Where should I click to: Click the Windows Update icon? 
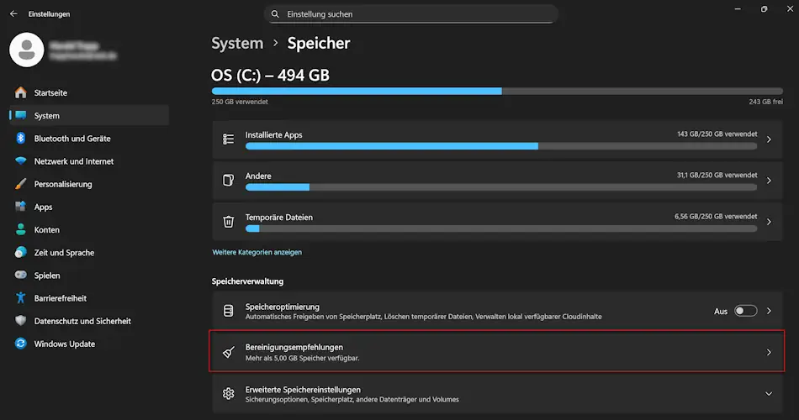(20, 344)
